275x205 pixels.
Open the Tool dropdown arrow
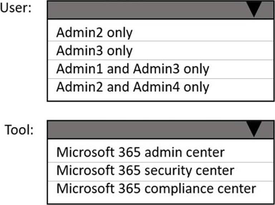[255, 130]
